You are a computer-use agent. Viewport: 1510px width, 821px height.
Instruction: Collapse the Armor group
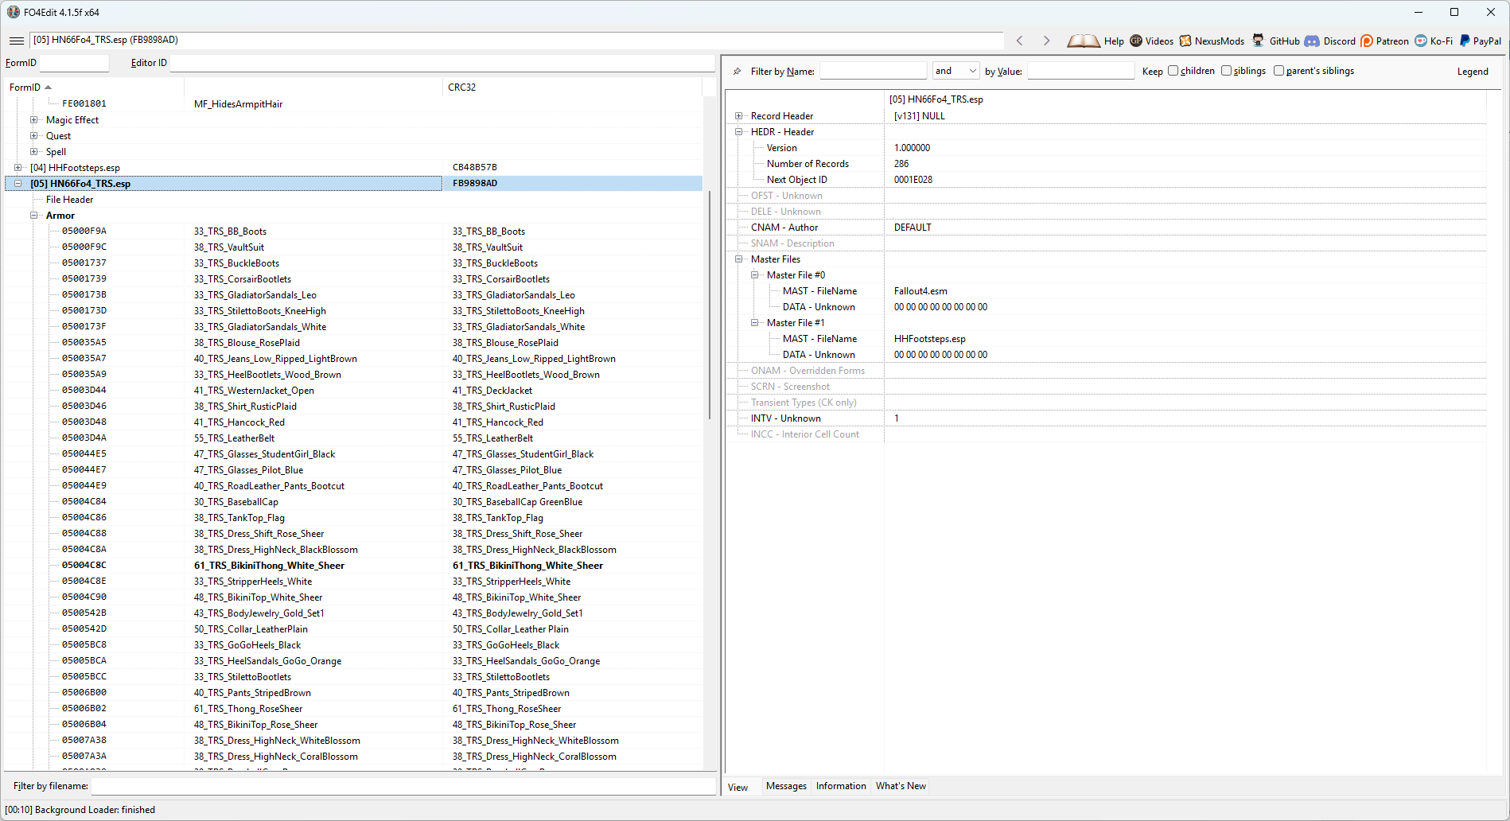[34, 216]
